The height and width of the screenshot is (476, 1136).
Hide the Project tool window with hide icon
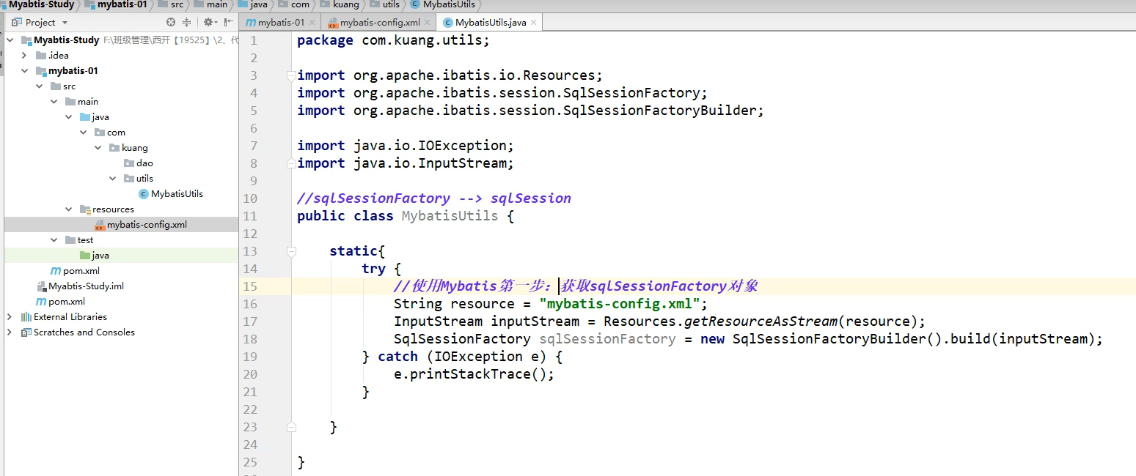point(228,23)
